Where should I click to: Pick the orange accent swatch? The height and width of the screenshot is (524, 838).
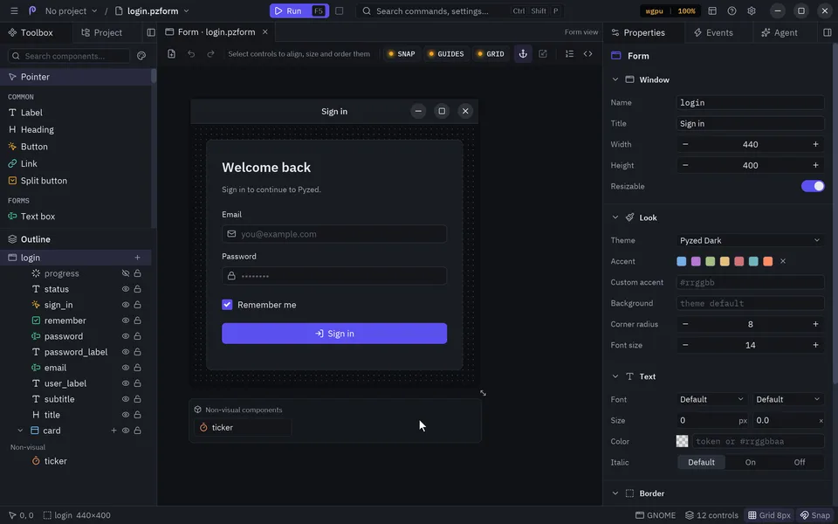[x=768, y=261]
